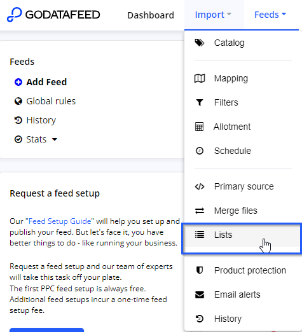Screen dimensions: 302x332
Task: Open the "Feed Setup Guide" link
Action: click(60, 221)
